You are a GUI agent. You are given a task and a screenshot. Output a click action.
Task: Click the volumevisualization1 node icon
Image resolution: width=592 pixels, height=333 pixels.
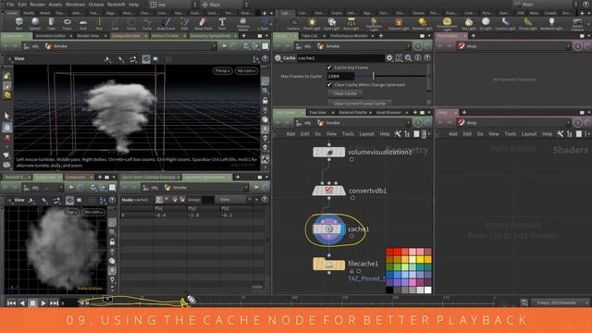[x=329, y=152]
